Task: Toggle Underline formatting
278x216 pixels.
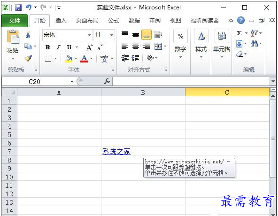Action: pos(69,47)
